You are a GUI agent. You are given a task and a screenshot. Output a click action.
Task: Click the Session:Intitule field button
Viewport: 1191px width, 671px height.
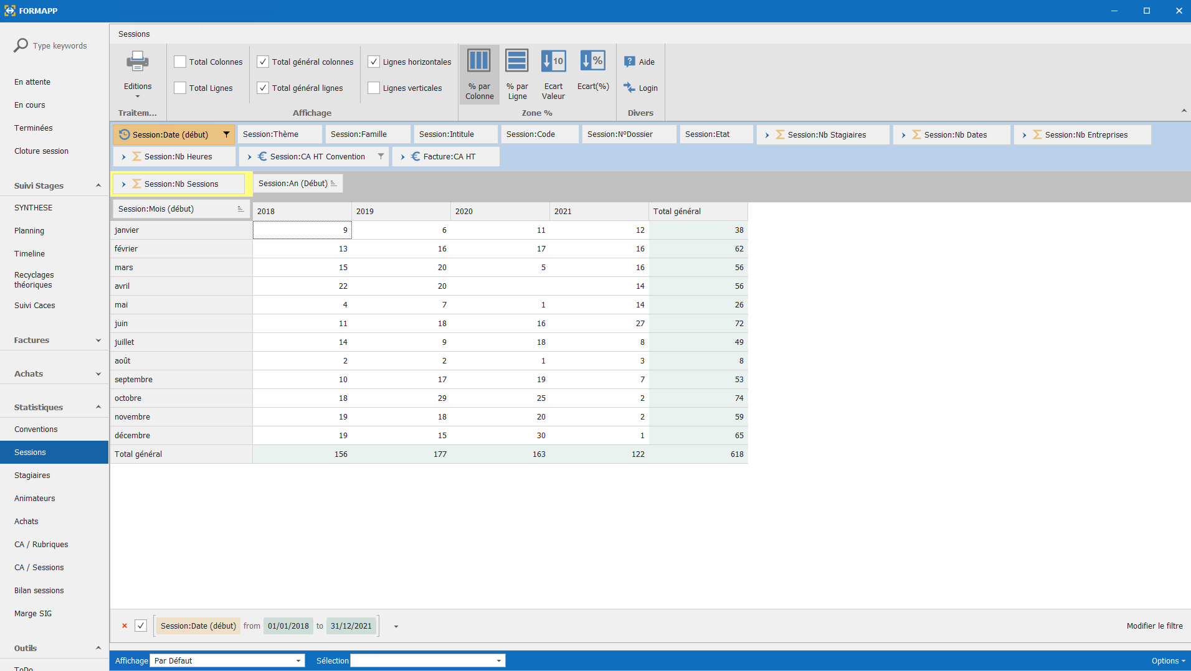(x=456, y=134)
